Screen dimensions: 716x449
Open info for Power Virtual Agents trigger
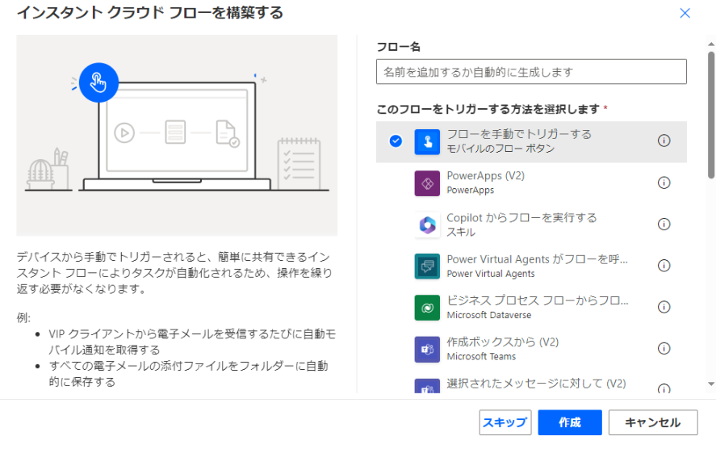click(664, 266)
